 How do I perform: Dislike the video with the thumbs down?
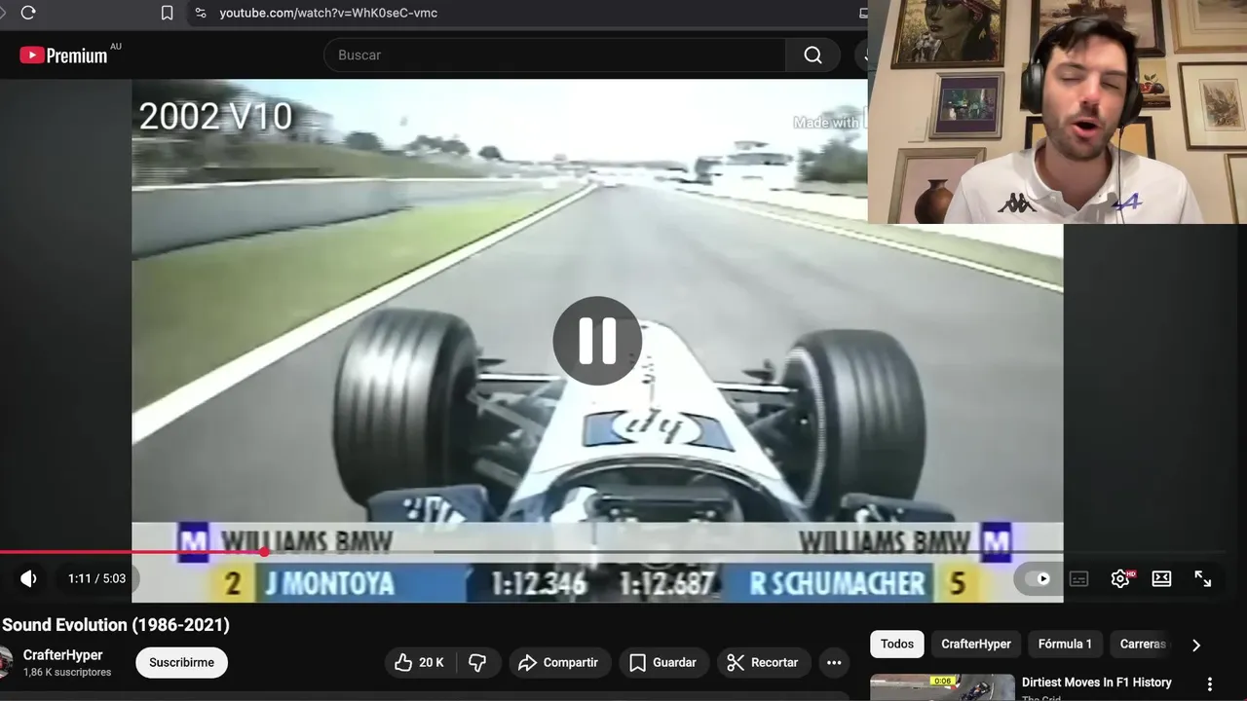(x=477, y=662)
